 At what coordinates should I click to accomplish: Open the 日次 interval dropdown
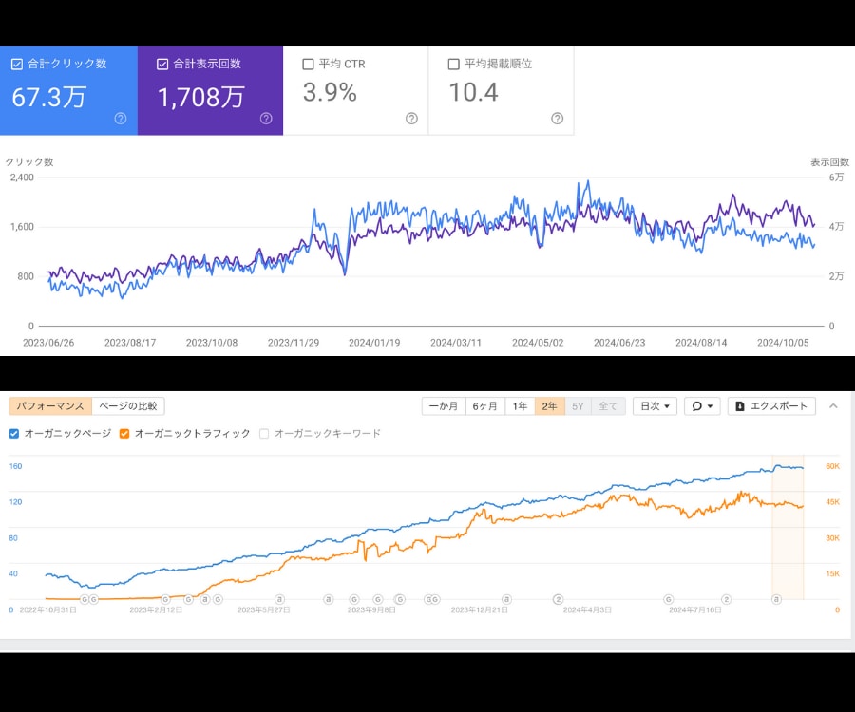655,406
